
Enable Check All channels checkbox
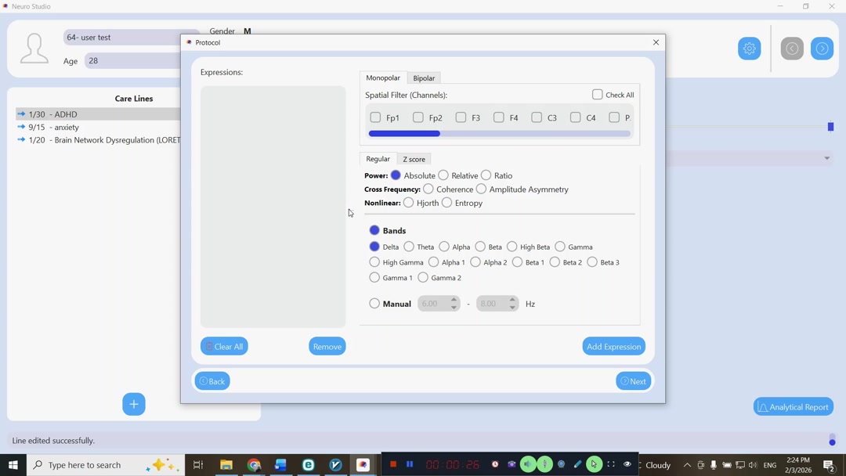coord(597,94)
